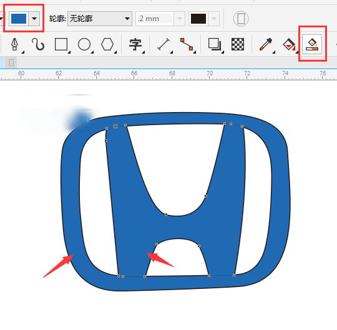Viewport: 337px width, 330px height.
Task: Select the Pen tool
Action: [x=14, y=44]
